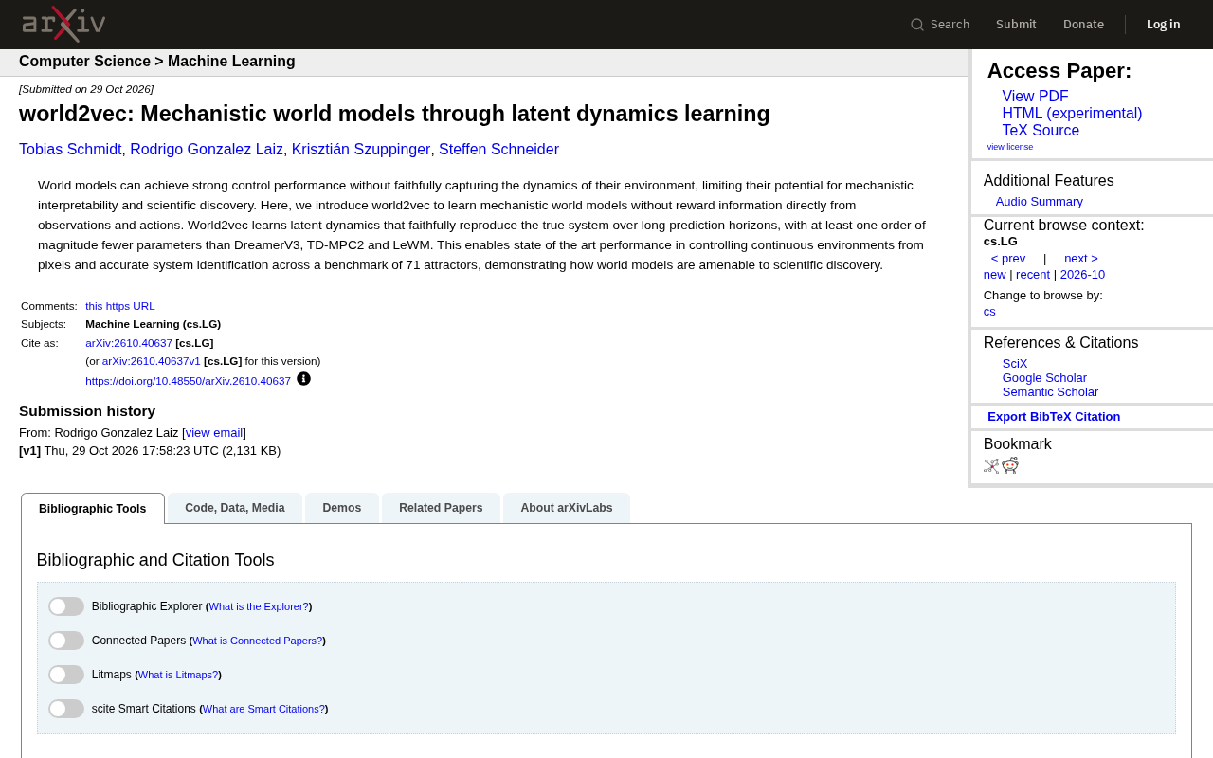Change browse context to cs
Viewport: 1213px width, 758px height.
click(x=989, y=312)
